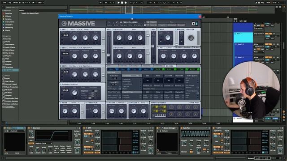The height and width of the screenshot is (161, 287).
Task: Open the Drums category in the browser
Action: coord(8,42)
